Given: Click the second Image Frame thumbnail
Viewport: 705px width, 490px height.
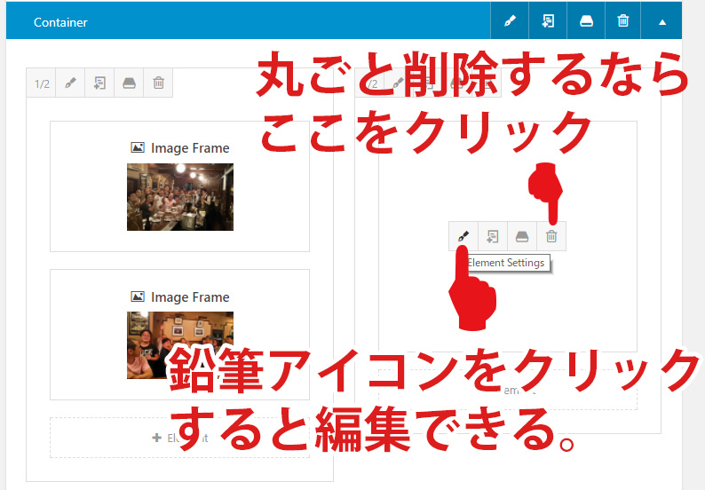Looking at the screenshot, I should pyautogui.click(x=179, y=344).
